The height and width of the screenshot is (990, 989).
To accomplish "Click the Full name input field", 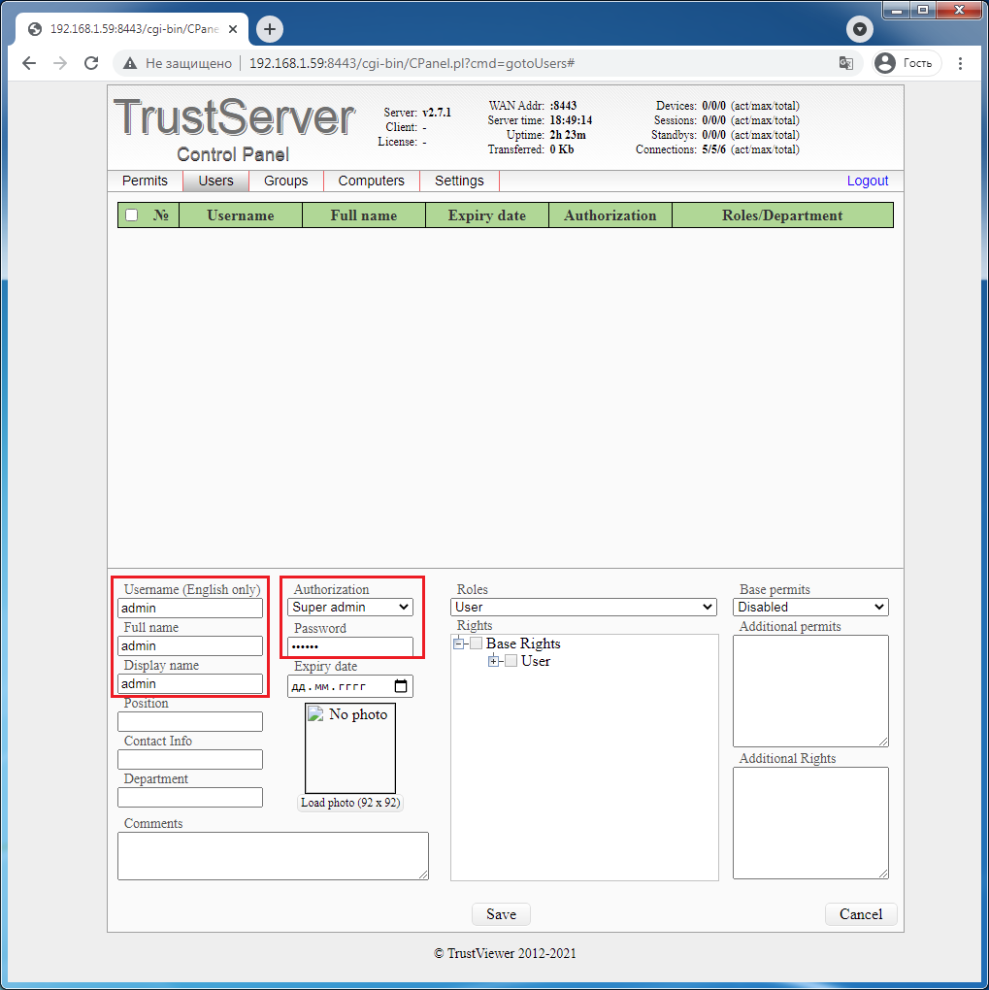I will (x=190, y=645).
